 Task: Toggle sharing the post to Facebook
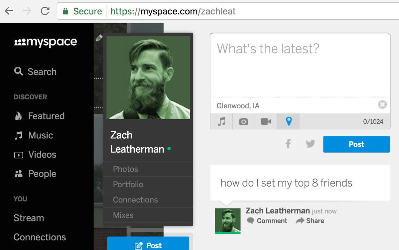coord(288,144)
